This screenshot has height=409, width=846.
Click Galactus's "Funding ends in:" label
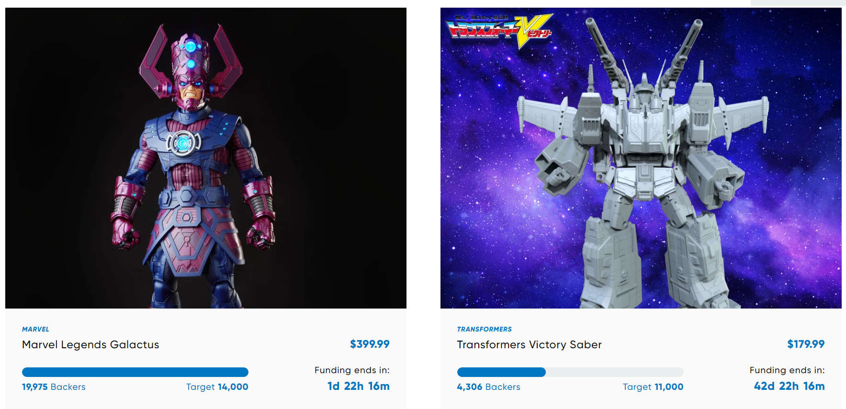pos(352,370)
